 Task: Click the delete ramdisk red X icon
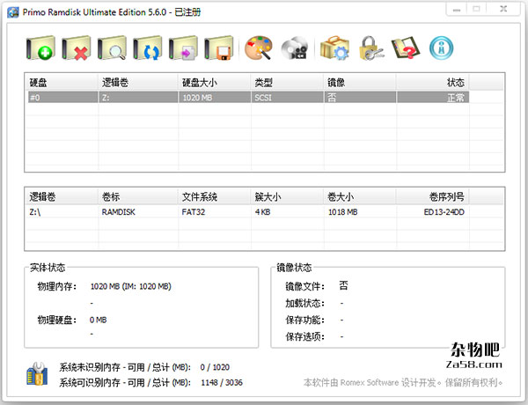click(x=77, y=48)
